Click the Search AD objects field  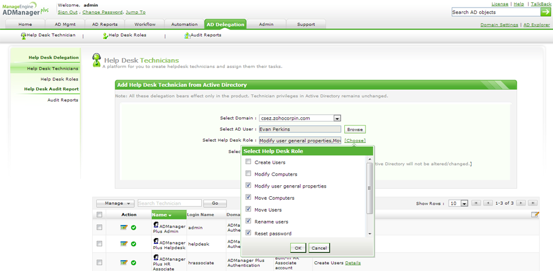[x=495, y=12]
